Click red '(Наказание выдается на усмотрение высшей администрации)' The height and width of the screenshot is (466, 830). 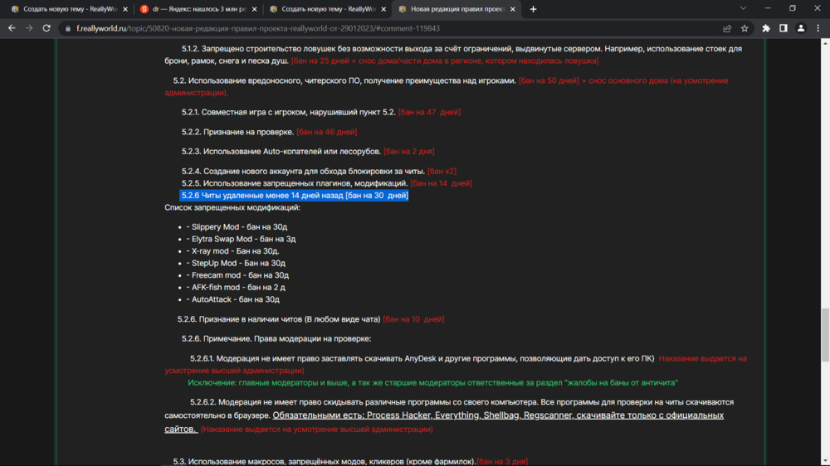(316, 430)
